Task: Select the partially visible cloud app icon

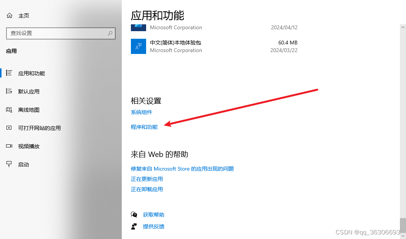Action: point(138,27)
